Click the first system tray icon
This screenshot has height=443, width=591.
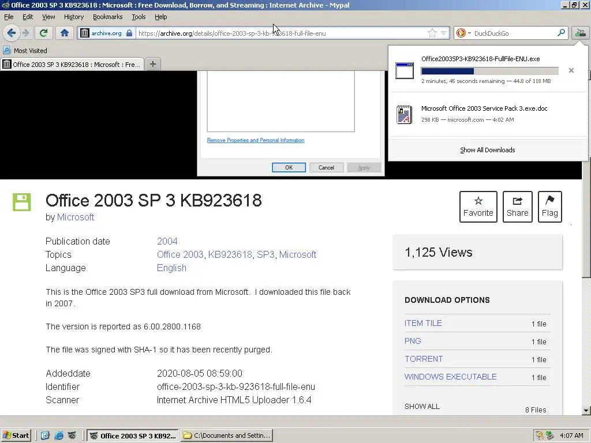click(540, 436)
